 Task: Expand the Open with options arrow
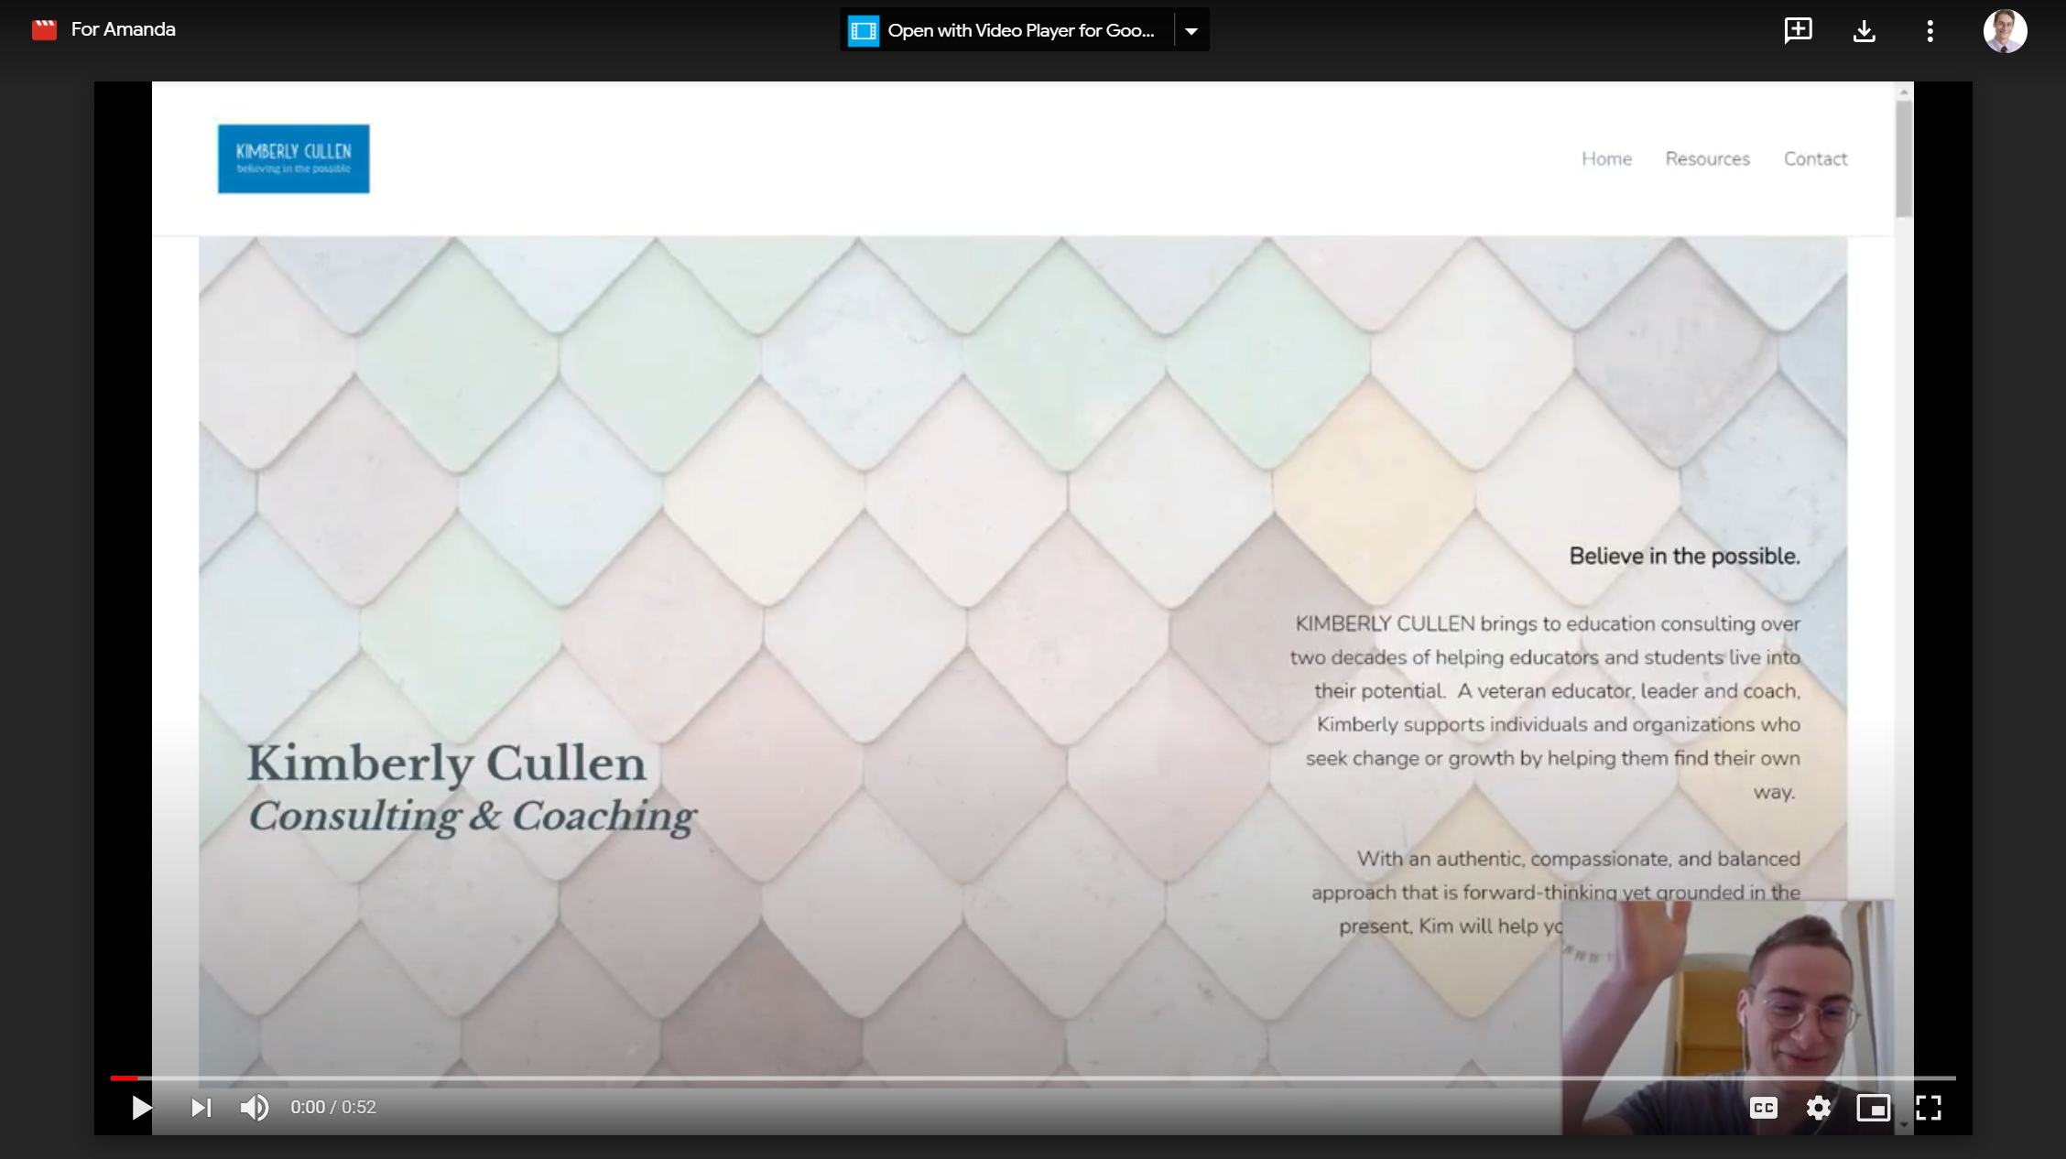coord(1191,29)
